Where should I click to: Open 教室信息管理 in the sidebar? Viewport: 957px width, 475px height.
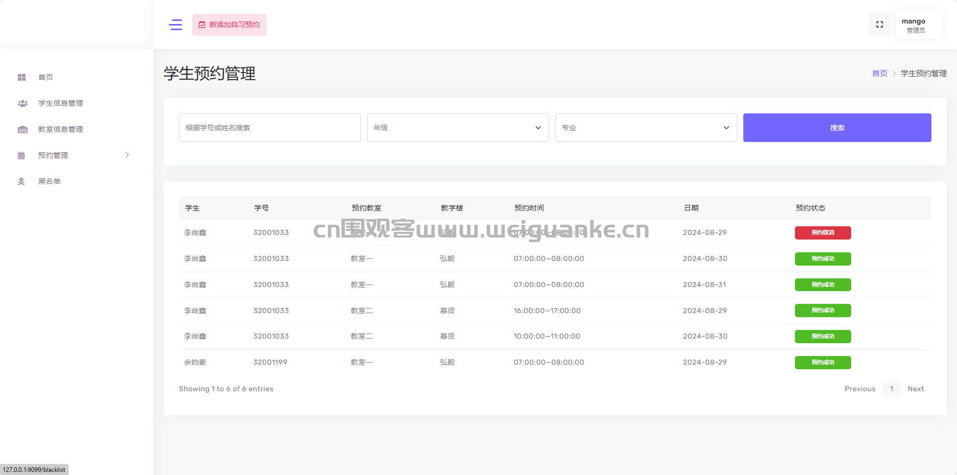point(61,129)
